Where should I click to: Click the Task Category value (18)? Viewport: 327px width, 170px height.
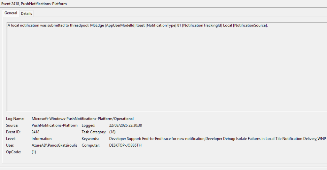coord(112,132)
